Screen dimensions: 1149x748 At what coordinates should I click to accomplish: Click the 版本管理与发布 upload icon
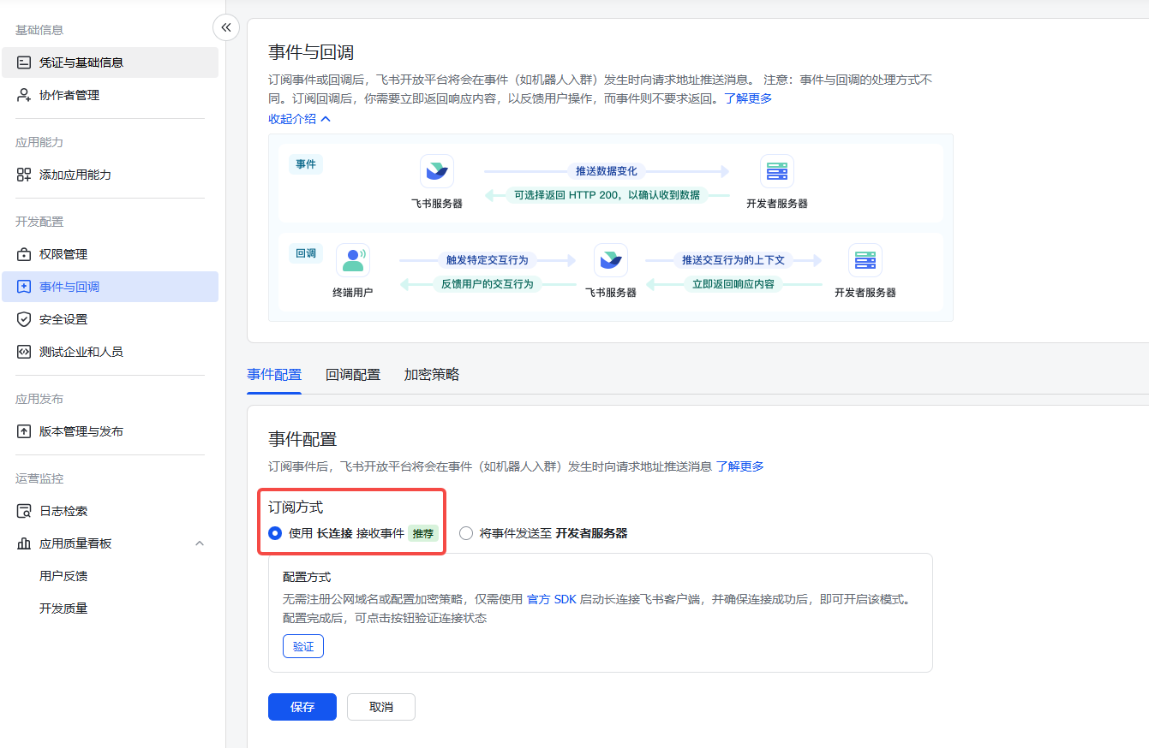click(24, 431)
